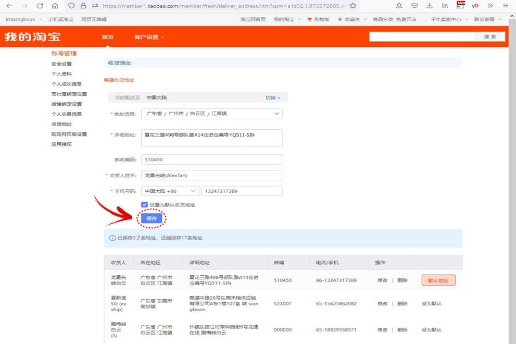
Task: Click the shopping cart icon next to 购物车
Action: tap(309, 19)
